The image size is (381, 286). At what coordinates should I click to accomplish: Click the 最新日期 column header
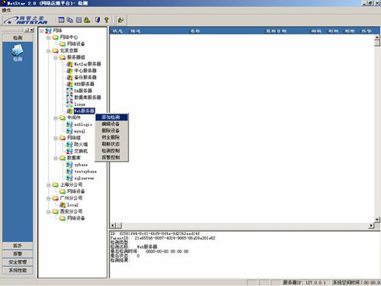coord(276,31)
